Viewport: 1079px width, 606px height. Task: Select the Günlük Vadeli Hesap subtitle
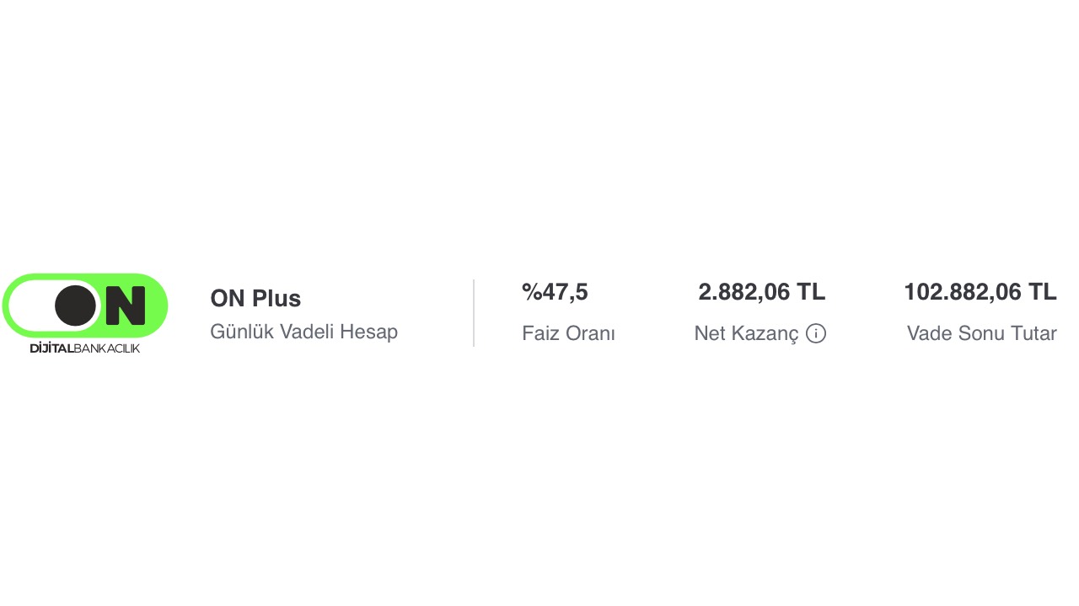[303, 332]
